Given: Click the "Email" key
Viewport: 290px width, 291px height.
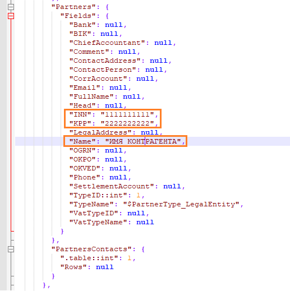Looking at the screenshot, I should (85, 87).
